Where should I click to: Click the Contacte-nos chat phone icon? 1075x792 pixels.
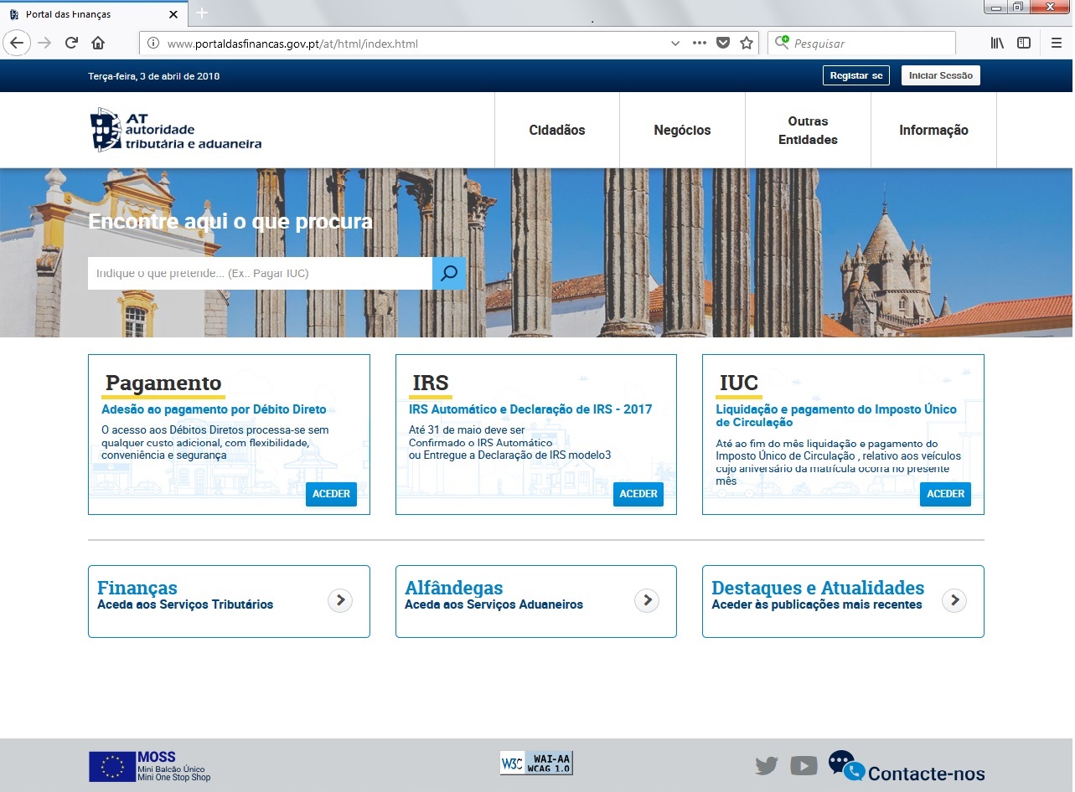pos(846,765)
